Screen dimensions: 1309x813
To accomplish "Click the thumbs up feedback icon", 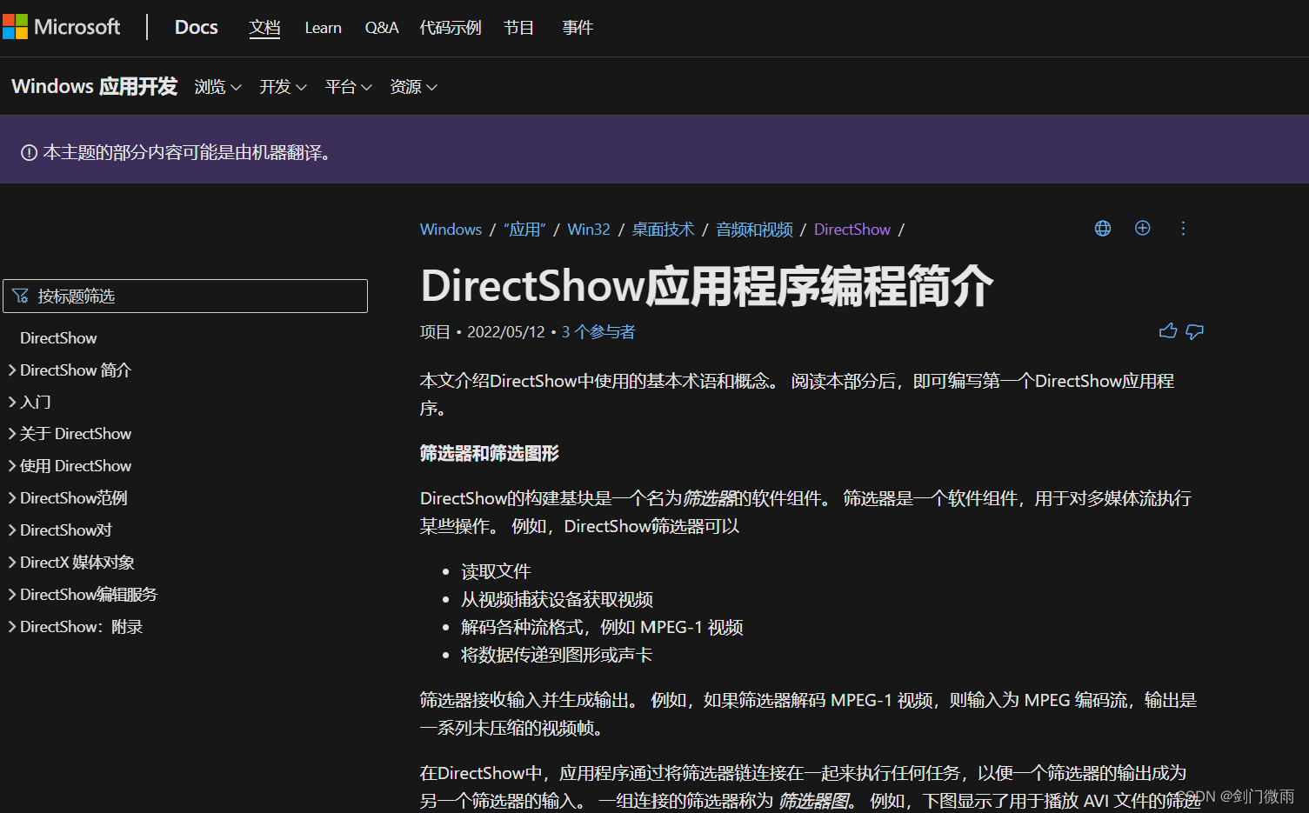I will [x=1168, y=331].
